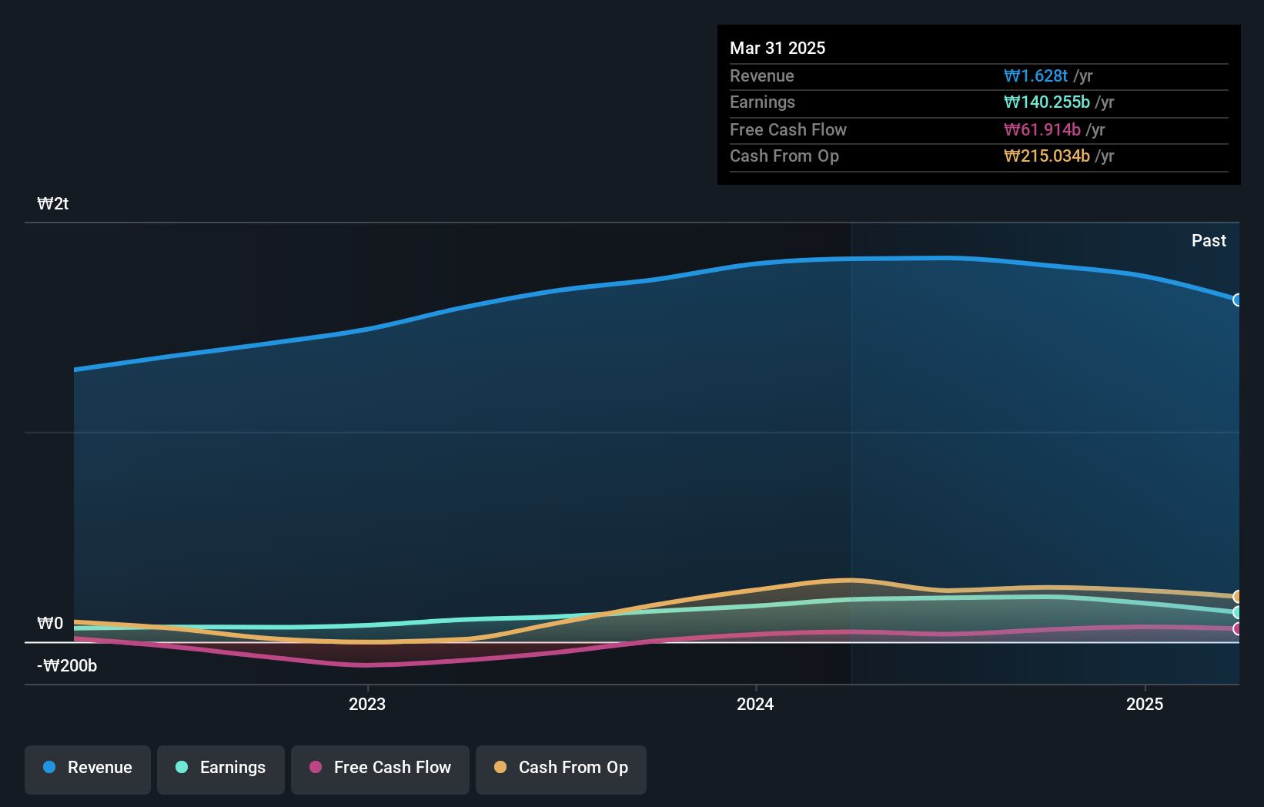The height and width of the screenshot is (807, 1264).
Task: Click the Revenue row label in tooltip
Action: click(762, 75)
